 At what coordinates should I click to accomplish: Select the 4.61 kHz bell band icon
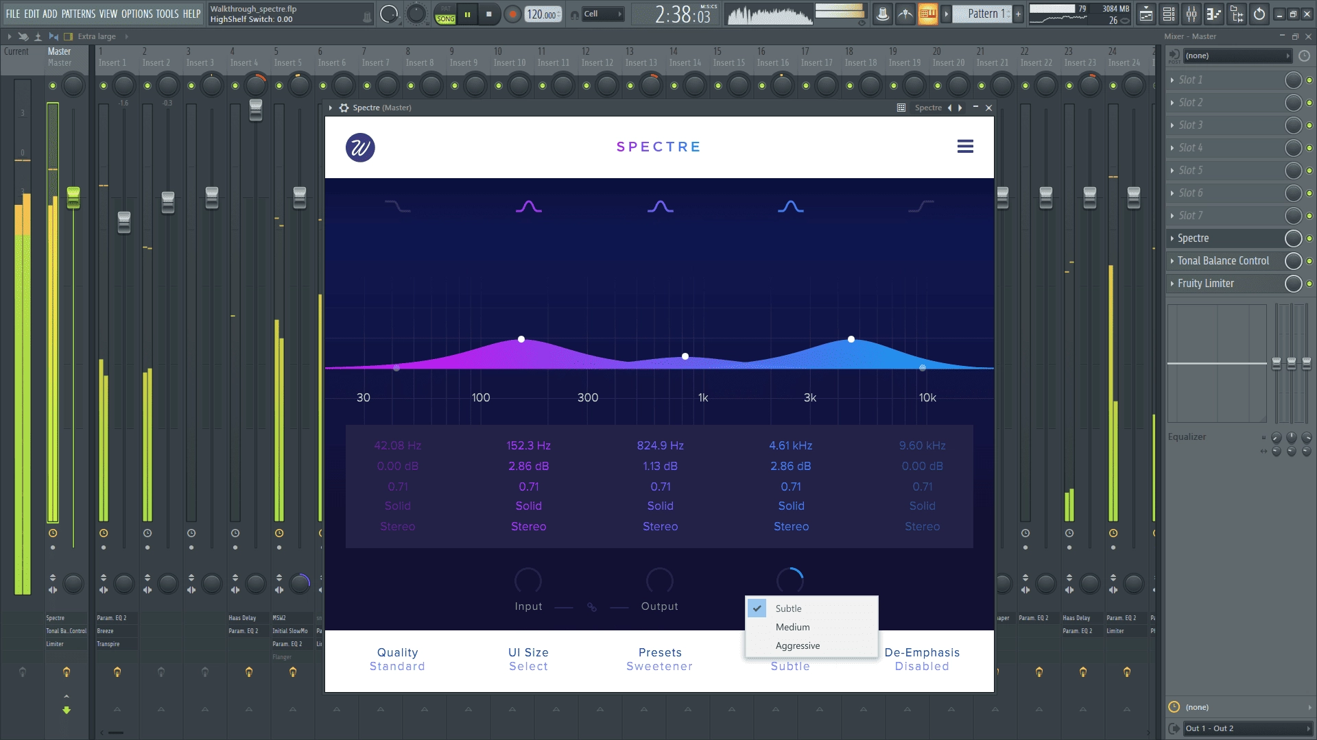pyautogui.click(x=791, y=206)
